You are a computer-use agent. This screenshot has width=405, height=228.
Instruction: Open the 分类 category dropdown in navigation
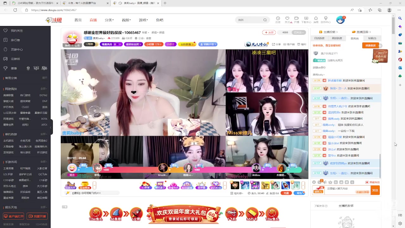tap(109, 20)
